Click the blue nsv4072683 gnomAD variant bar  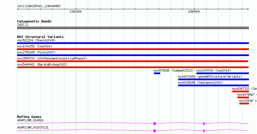pos(214,79)
